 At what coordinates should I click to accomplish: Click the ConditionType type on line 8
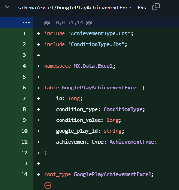click(123, 109)
